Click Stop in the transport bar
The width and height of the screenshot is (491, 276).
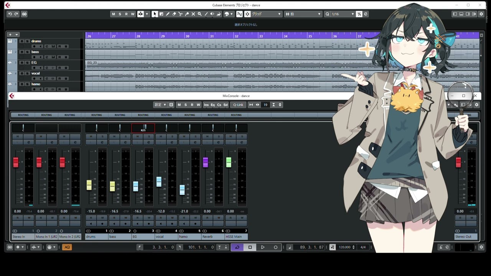(250, 247)
